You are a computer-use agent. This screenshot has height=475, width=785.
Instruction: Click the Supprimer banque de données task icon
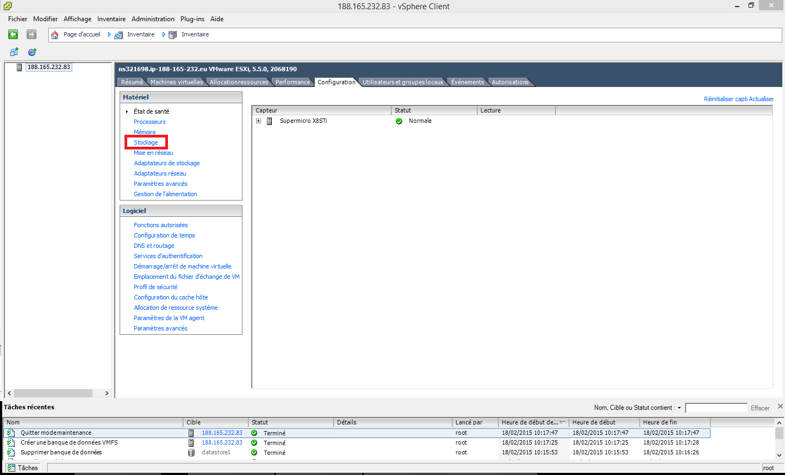11,453
